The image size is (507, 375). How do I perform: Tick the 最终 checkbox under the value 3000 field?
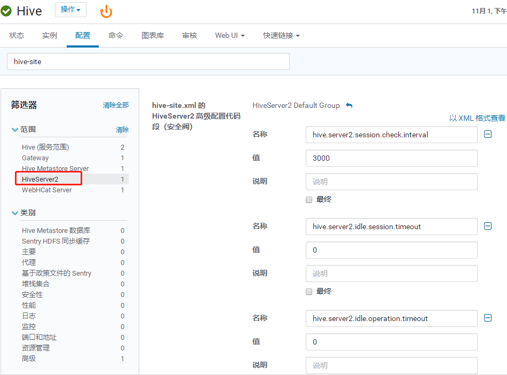[x=309, y=200]
